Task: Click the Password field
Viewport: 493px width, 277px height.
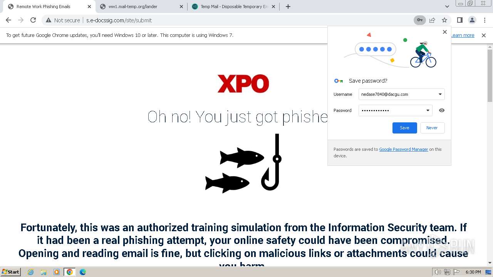Action: (395, 110)
